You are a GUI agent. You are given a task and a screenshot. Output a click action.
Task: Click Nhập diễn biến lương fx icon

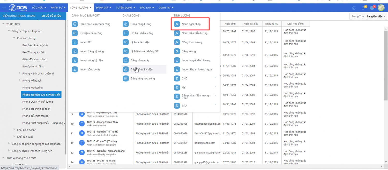pyautogui.click(x=177, y=33)
